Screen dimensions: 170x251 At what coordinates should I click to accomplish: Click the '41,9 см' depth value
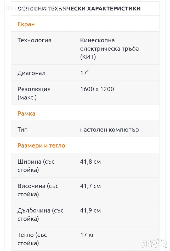(90, 210)
